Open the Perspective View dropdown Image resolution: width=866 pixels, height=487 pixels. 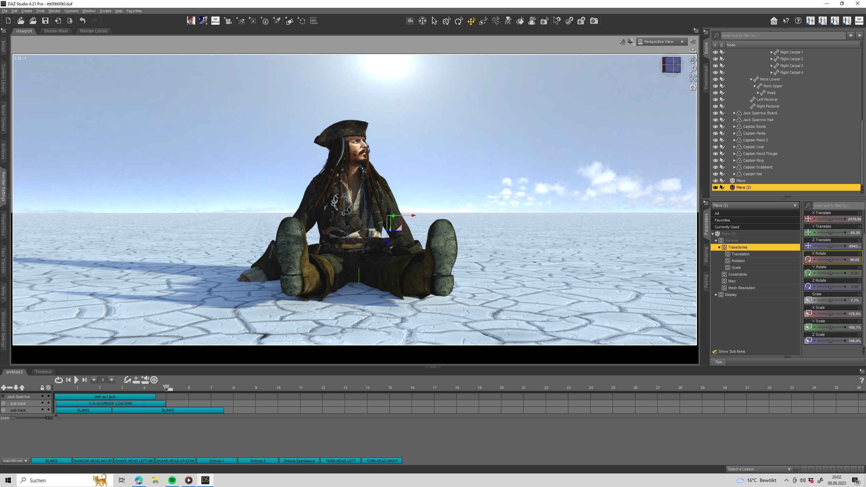(x=662, y=42)
